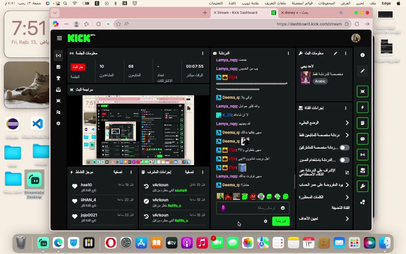Screen dimensions: 406x254
Task: Toggle the wrench stream info icon in right rail
Action: tap(363, 186)
